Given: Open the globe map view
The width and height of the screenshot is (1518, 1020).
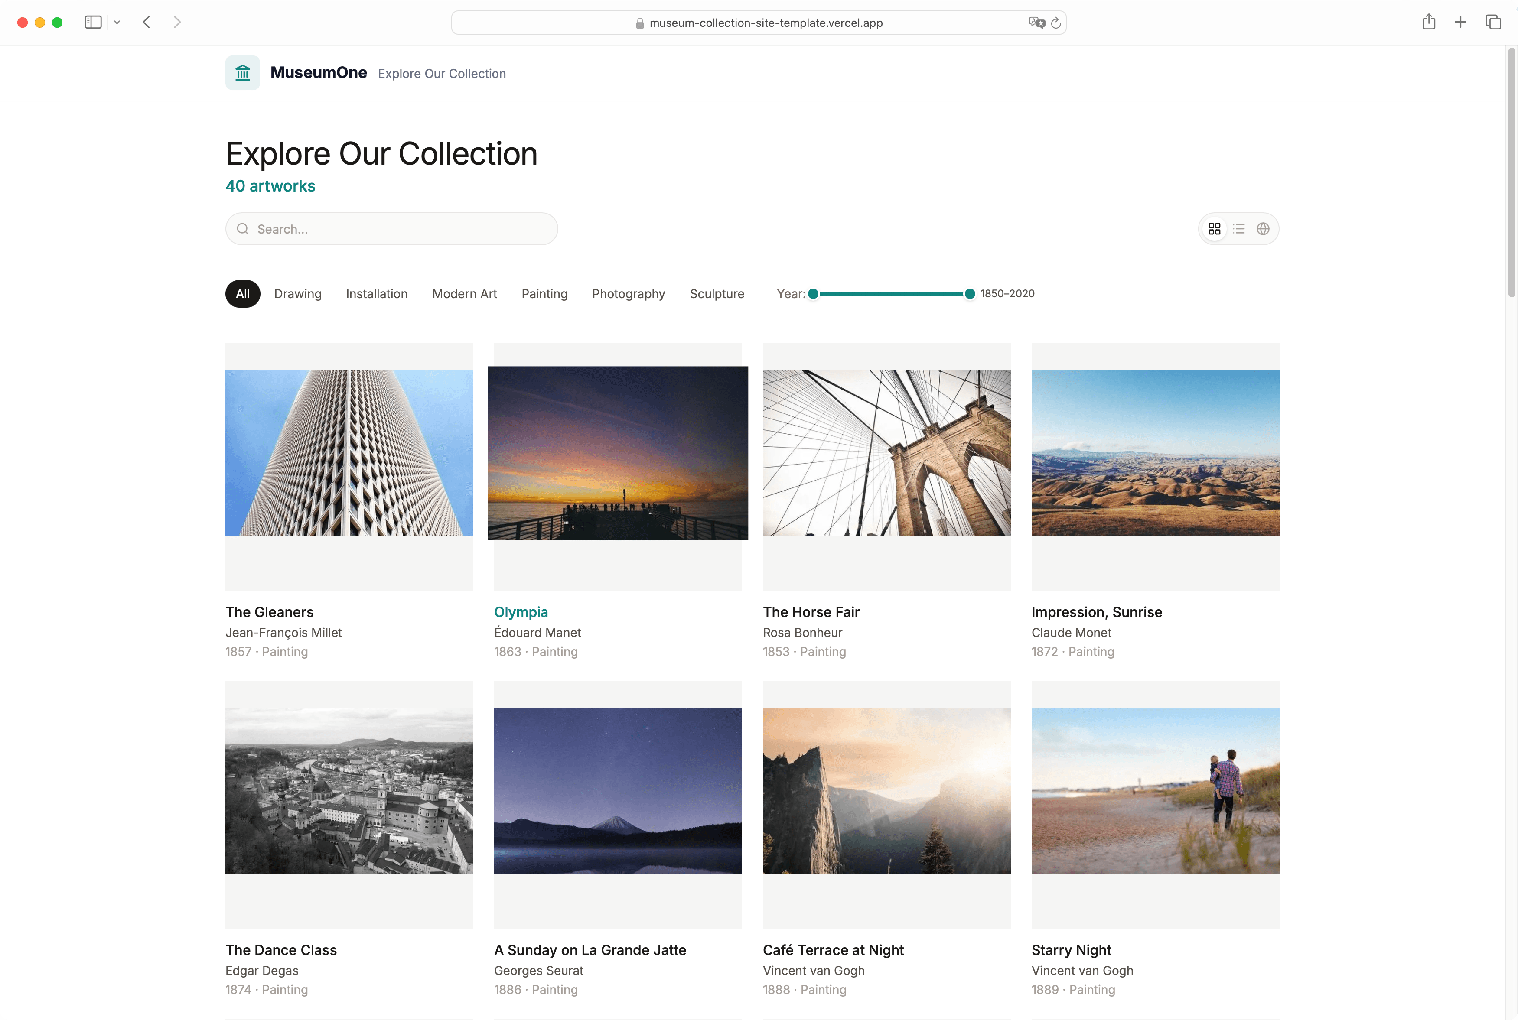Looking at the screenshot, I should click(1262, 228).
